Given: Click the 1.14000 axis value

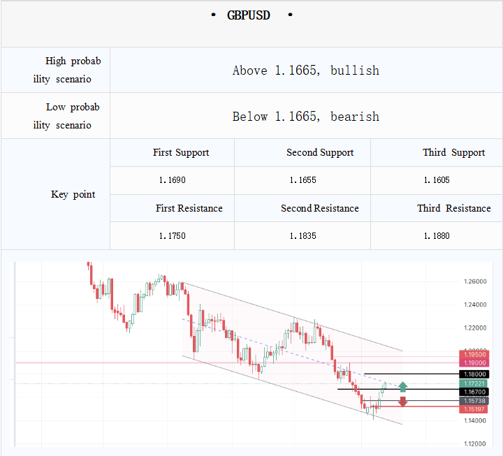Looking at the screenshot, I should pyautogui.click(x=475, y=420).
